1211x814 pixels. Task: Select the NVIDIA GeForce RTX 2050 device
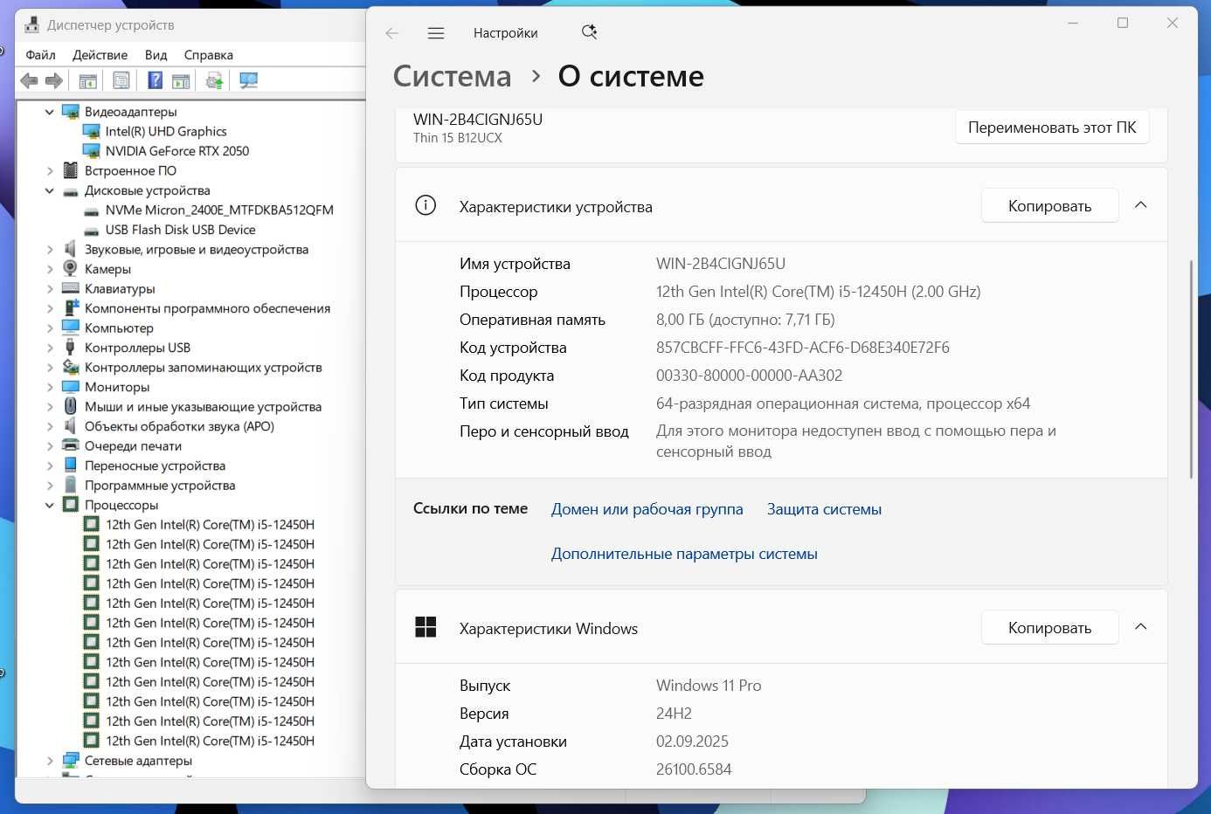(177, 151)
